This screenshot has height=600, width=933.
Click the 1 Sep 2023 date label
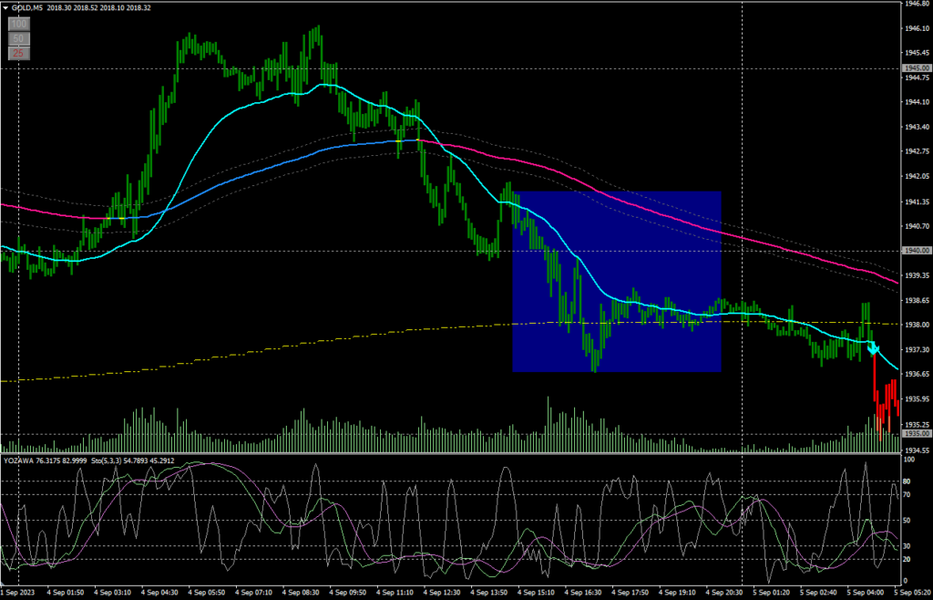18,593
